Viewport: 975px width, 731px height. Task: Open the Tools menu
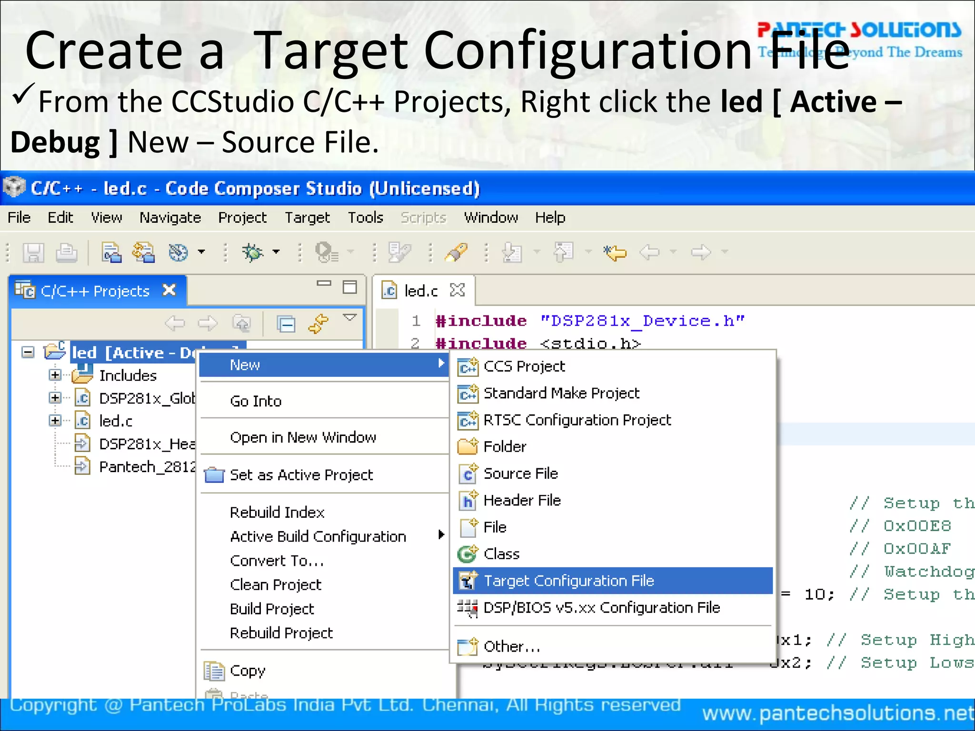(x=365, y=217)
